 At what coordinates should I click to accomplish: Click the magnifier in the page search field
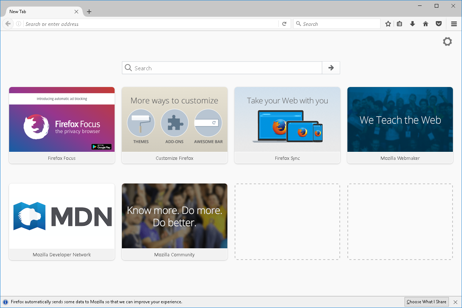click(x=128, y=68)
